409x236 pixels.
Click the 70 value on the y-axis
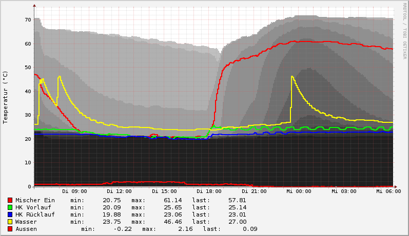(29, 20)
